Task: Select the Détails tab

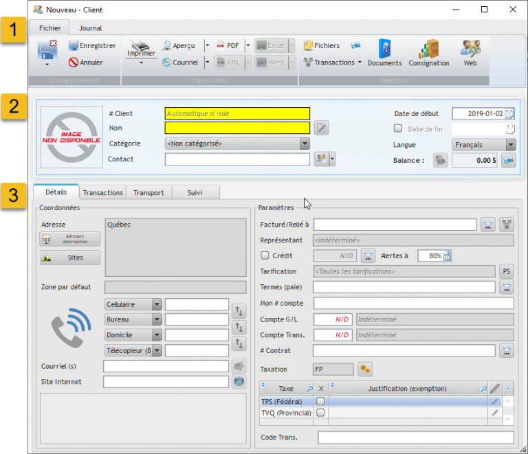Action: point(56,192)
